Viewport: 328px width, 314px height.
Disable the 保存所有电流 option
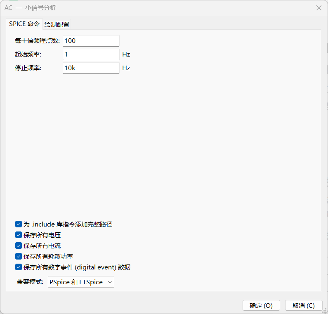(19, 246)
